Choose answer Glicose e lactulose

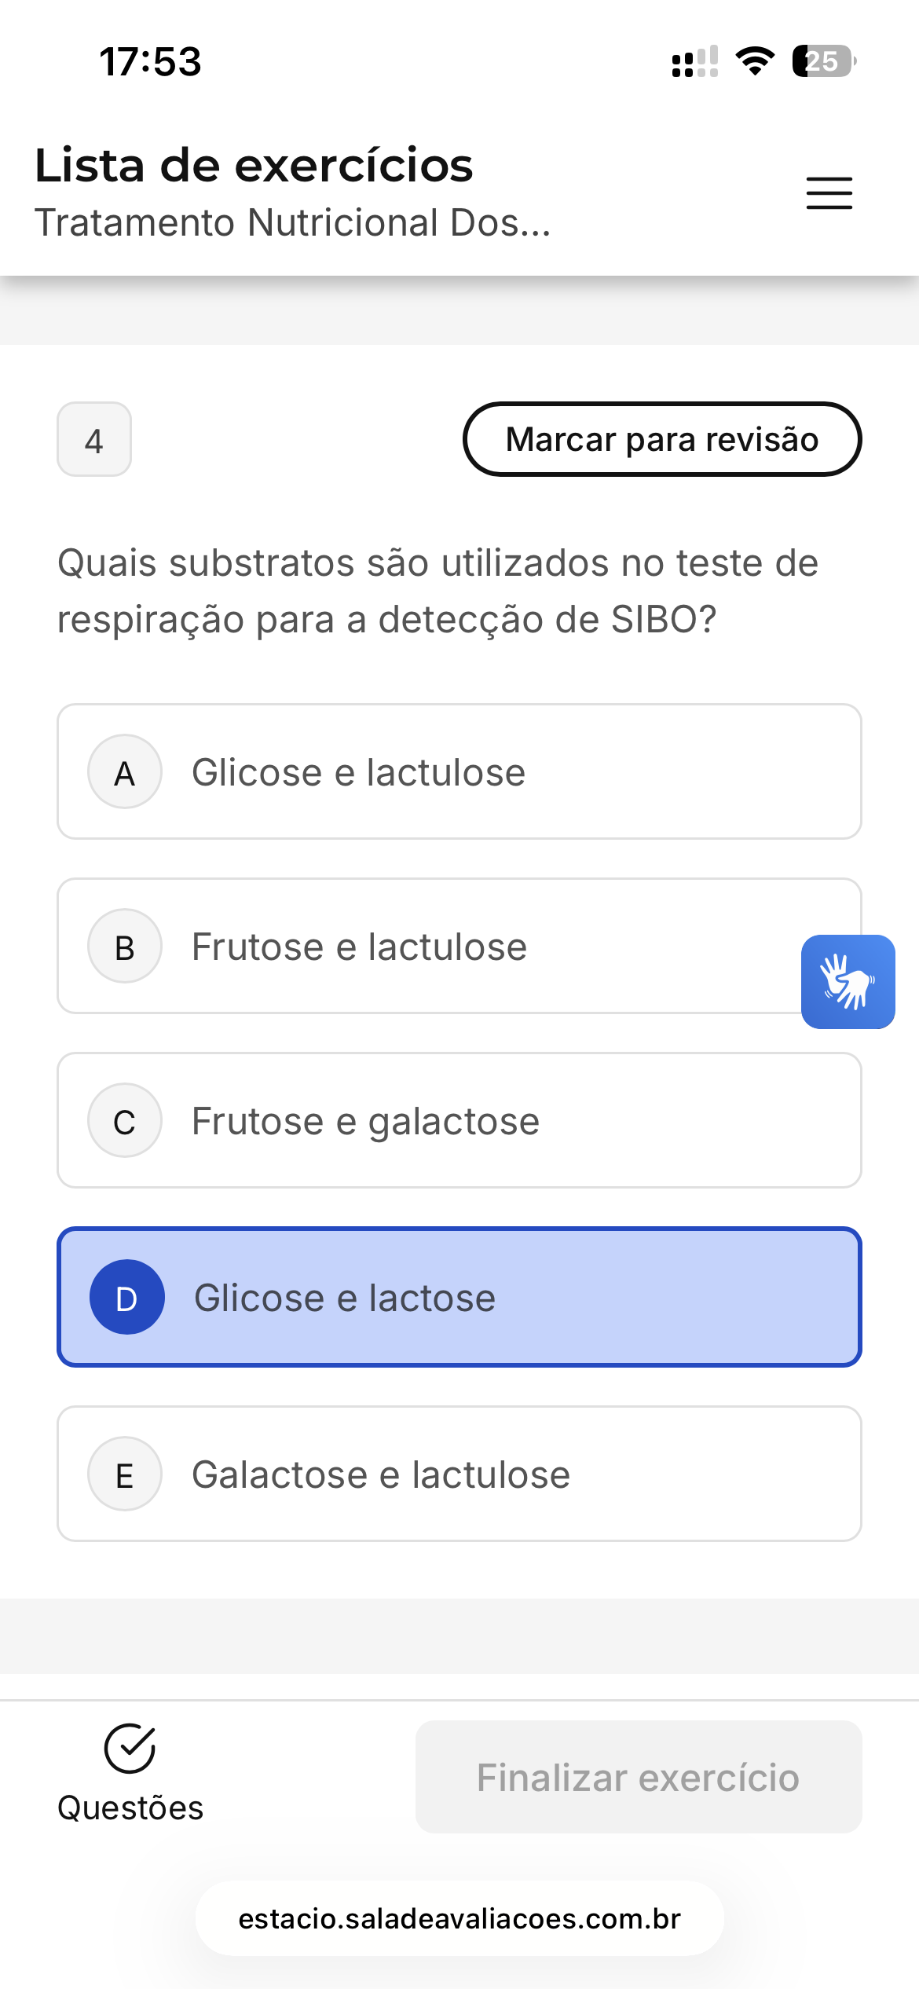pos(359,772)
